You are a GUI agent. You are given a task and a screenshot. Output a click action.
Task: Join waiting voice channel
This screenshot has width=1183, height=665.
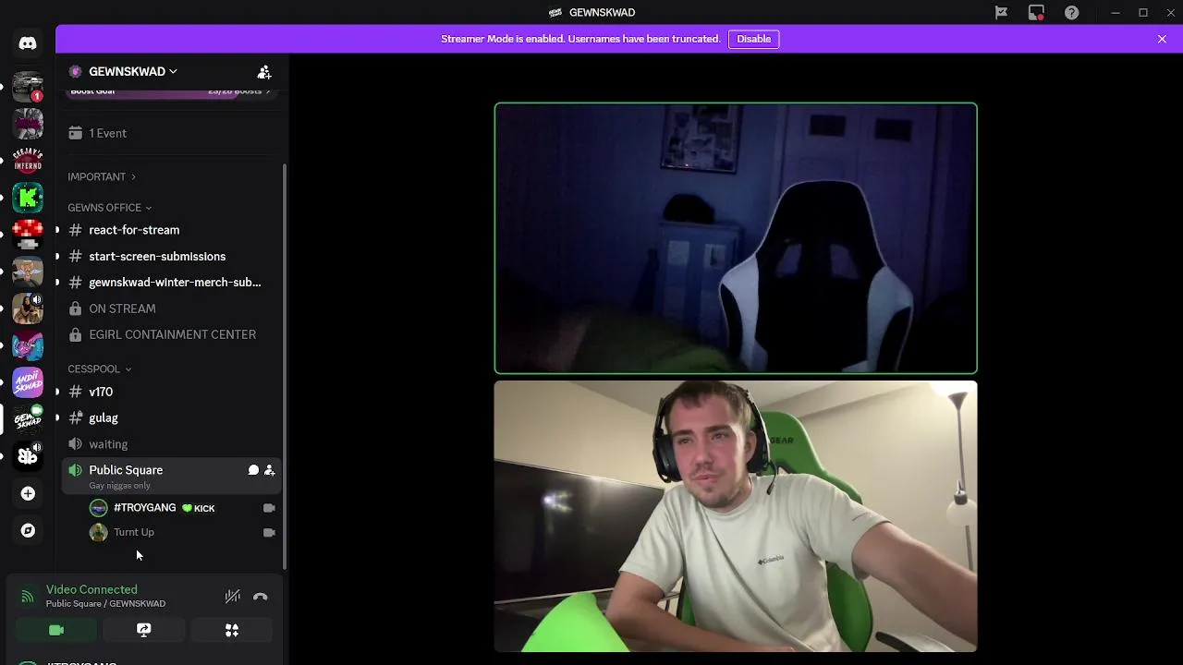tap(172, 444)
